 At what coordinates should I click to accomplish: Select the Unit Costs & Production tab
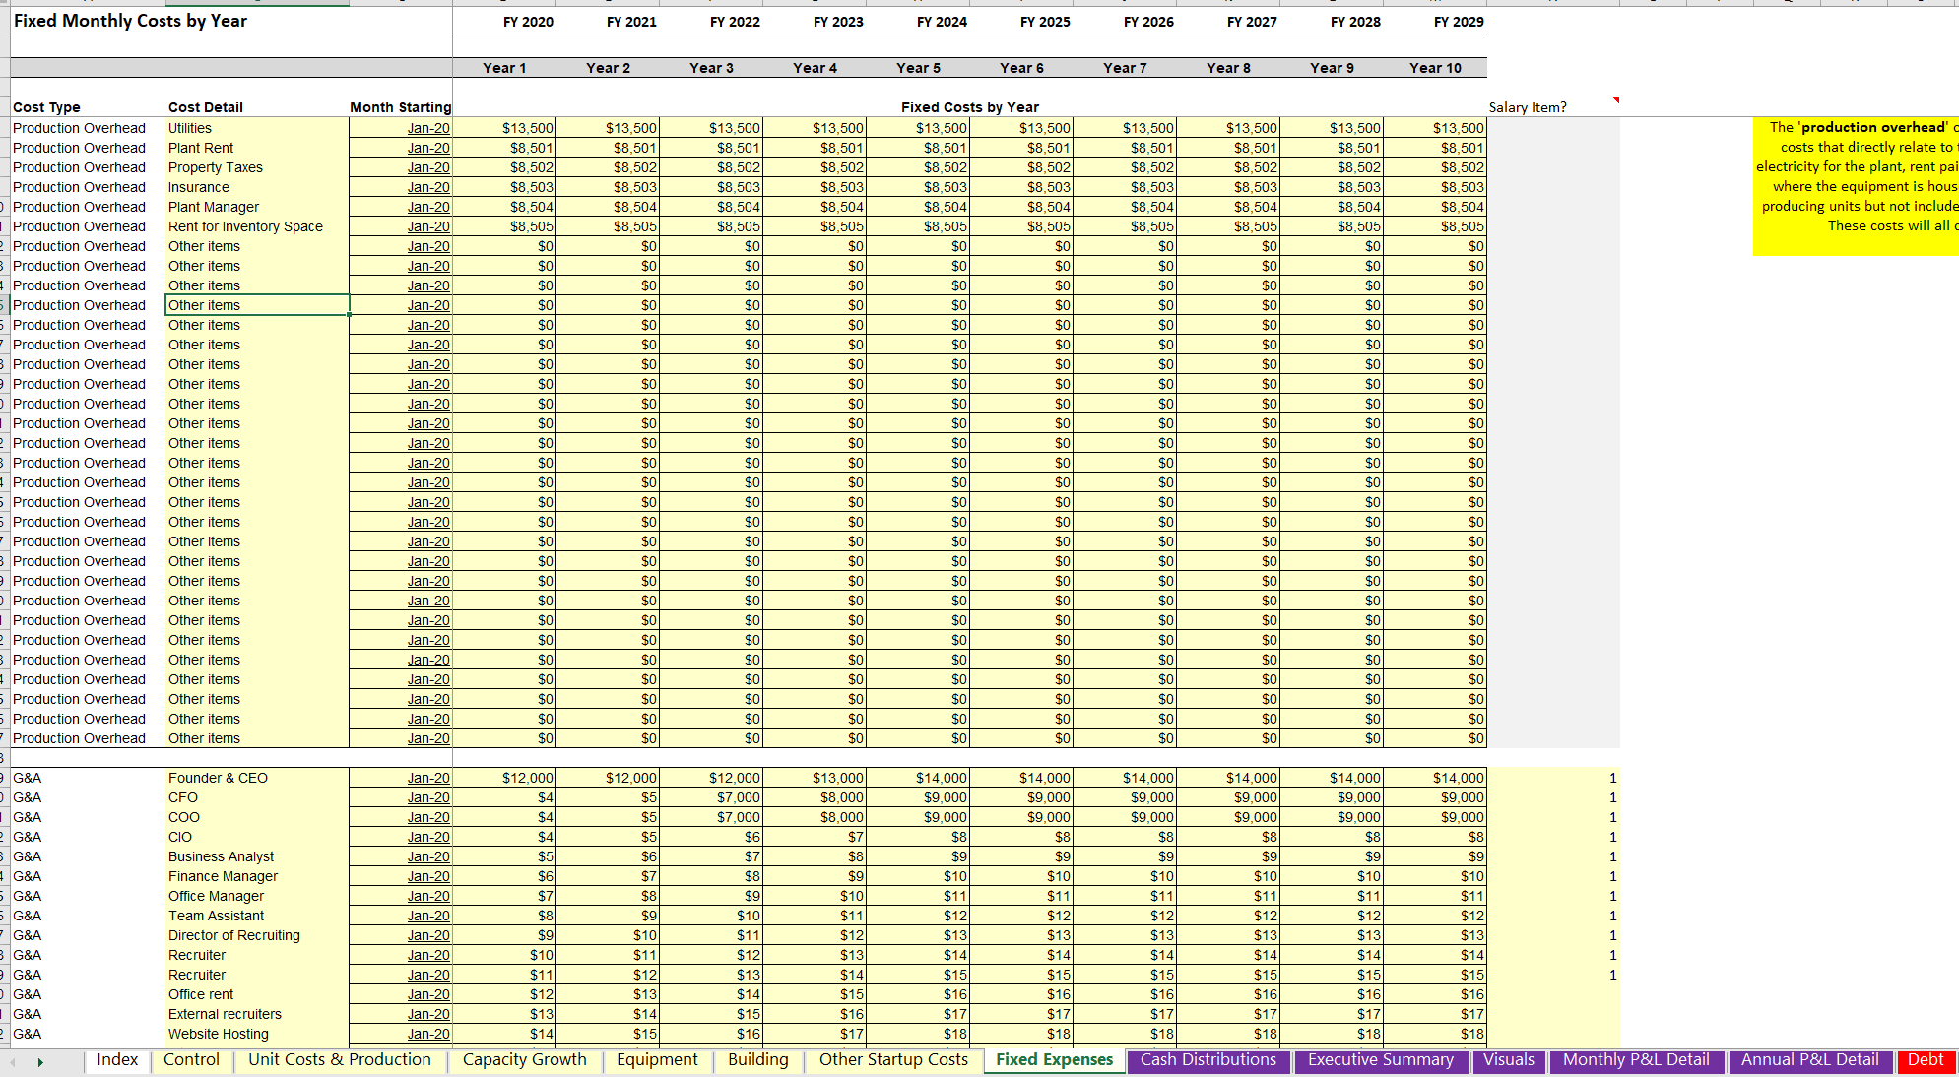339,1060
